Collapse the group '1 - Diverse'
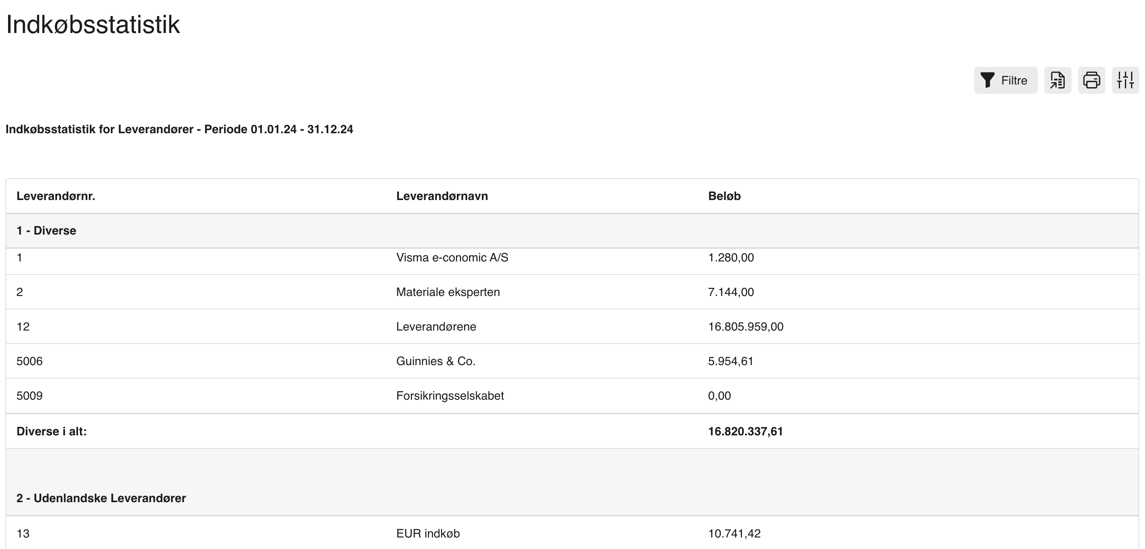The image size is (1145, 549). tap(46, 230)
